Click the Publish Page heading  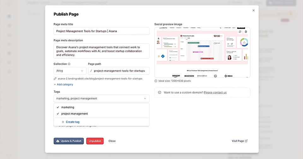pyautogui.click(x=66, y=14)
